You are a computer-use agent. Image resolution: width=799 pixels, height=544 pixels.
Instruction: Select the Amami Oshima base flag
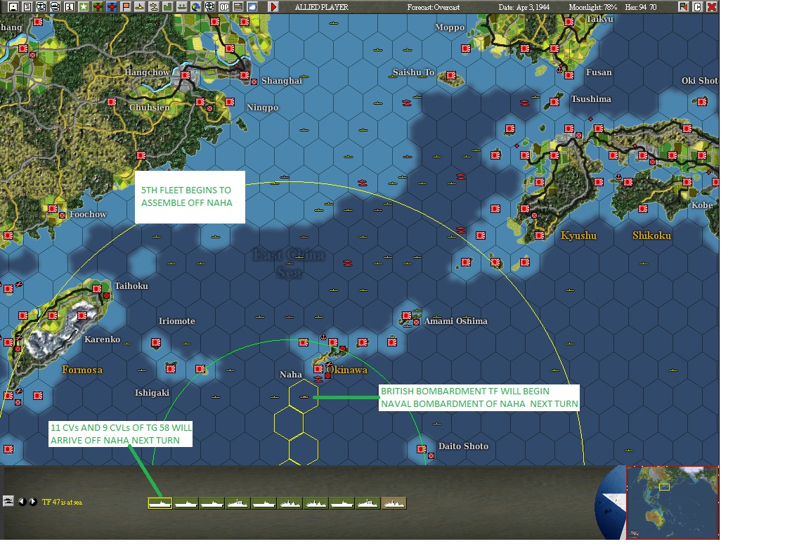[407, 316]
